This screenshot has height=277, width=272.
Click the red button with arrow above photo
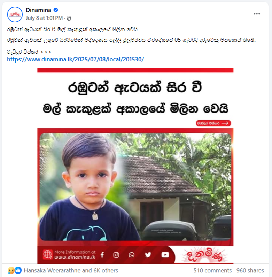(x=213, y=123)
